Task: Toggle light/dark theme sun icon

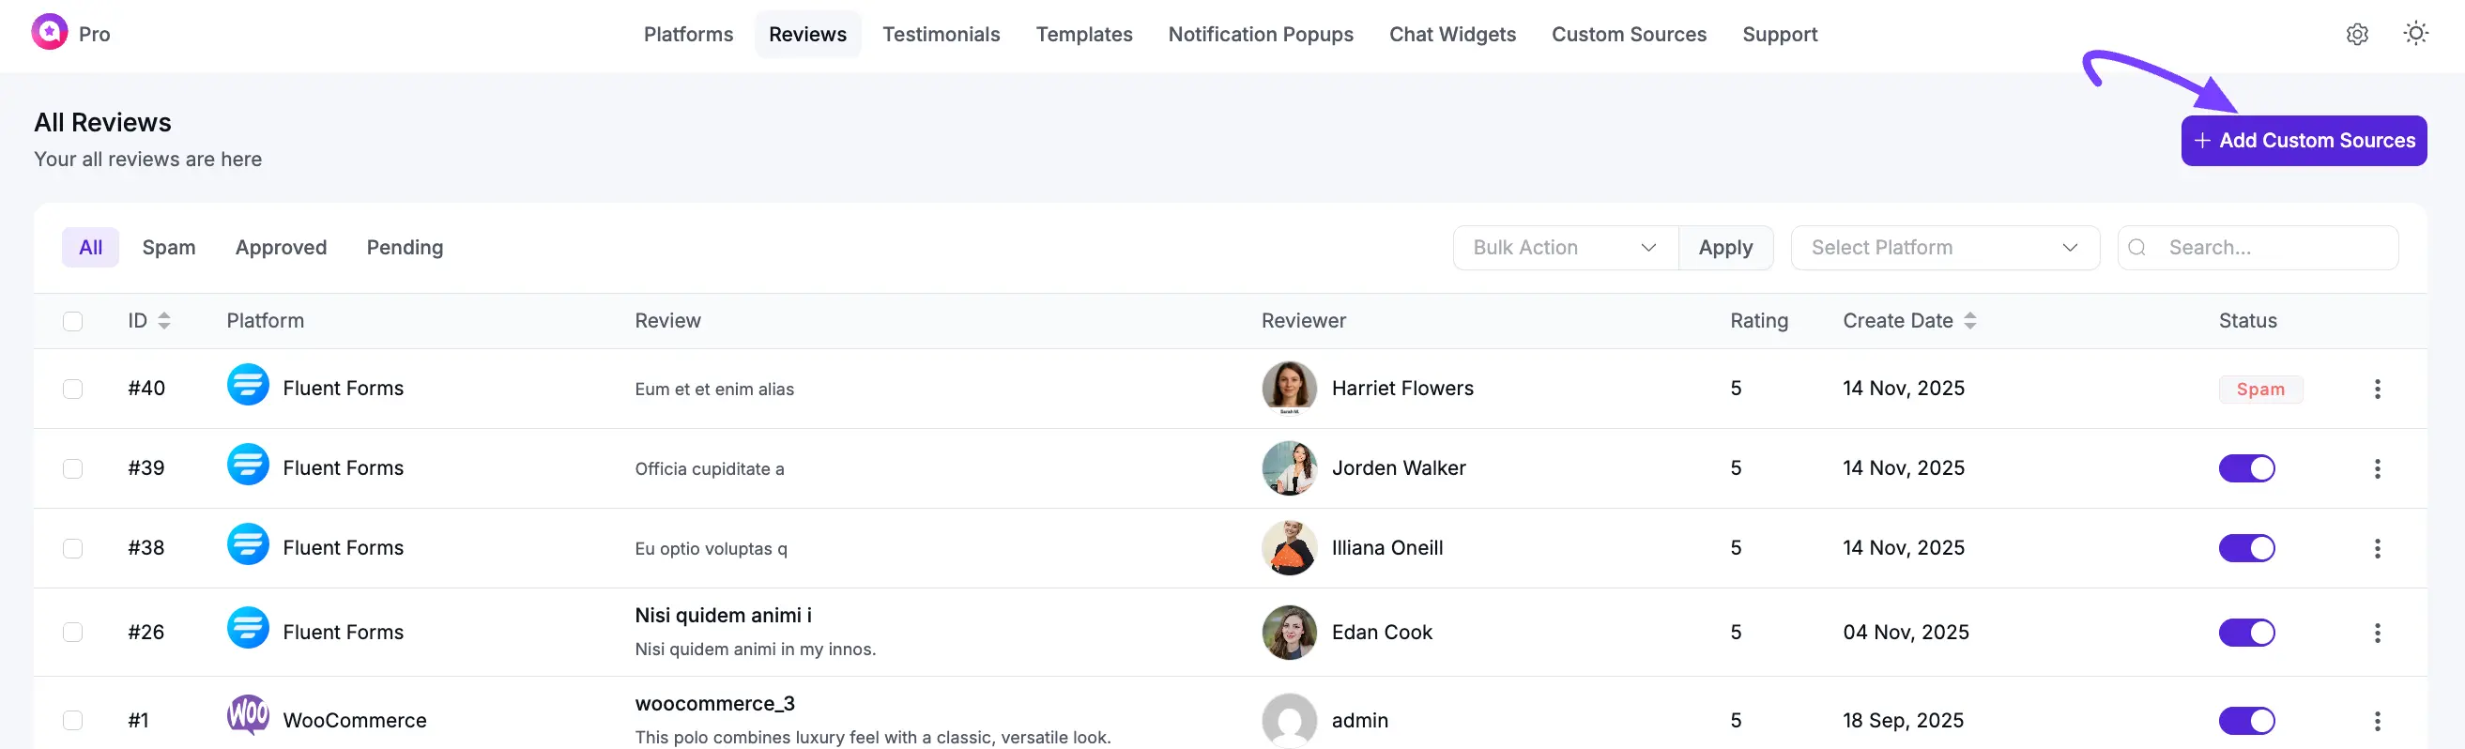Action: (x=2415, y=35)
